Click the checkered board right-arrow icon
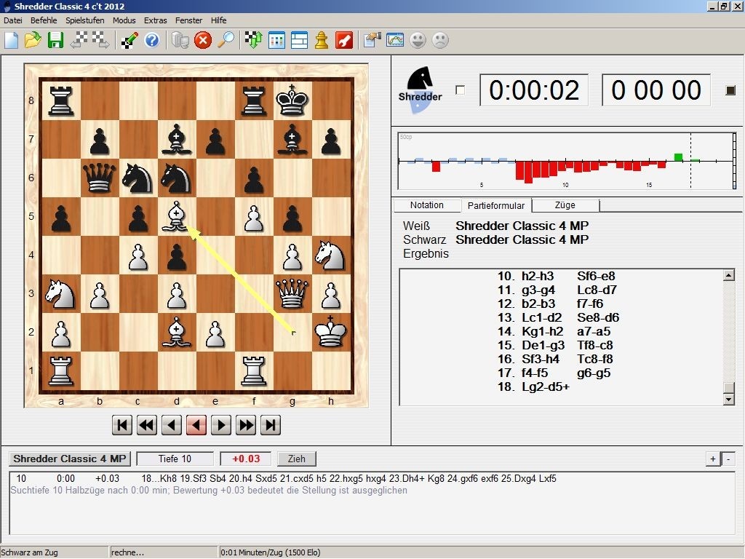 [x=100, y=41]
